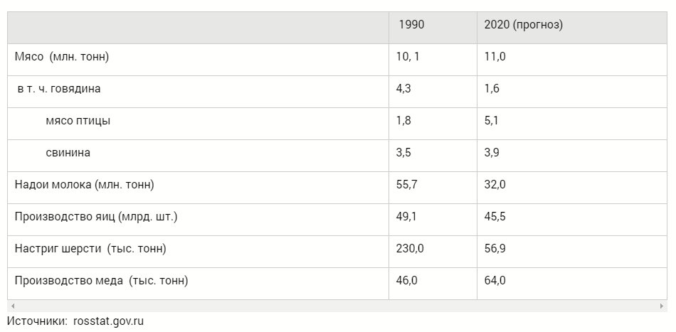Screen dimensions: 676x332
Task: Click the Производство яиц (млрд. шт.) label
Action: [96, 217]
